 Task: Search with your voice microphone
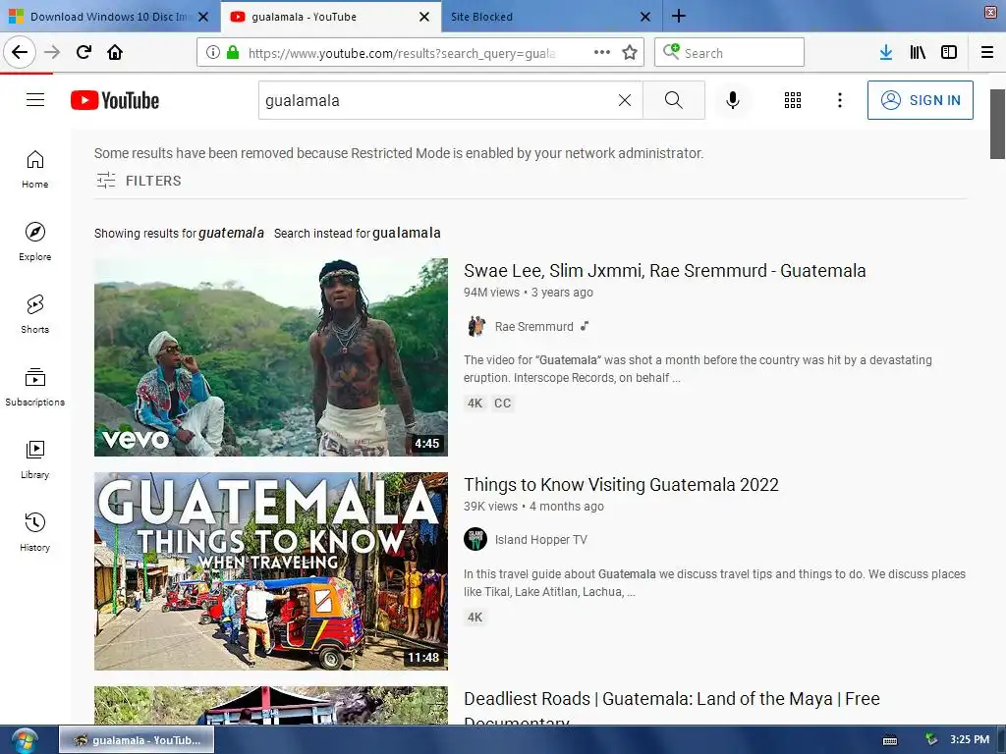(733, 100)
